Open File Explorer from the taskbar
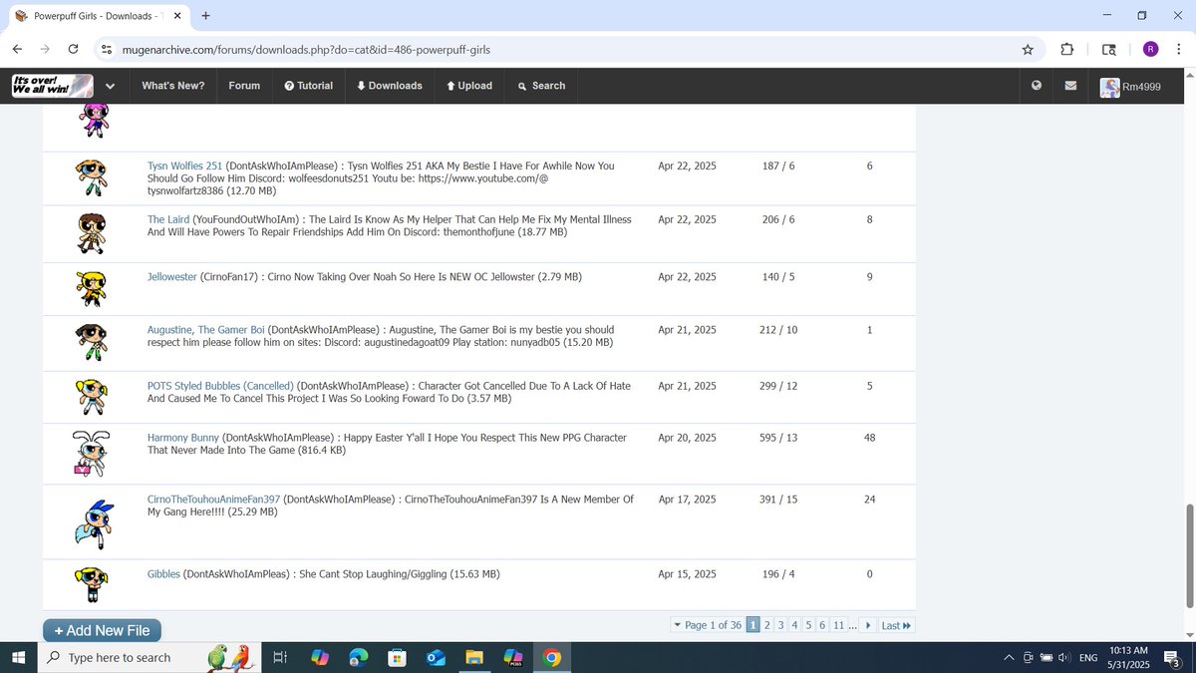 (474, 657)
